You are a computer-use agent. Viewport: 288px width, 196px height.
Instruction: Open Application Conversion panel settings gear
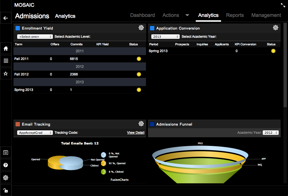[276, 28]
